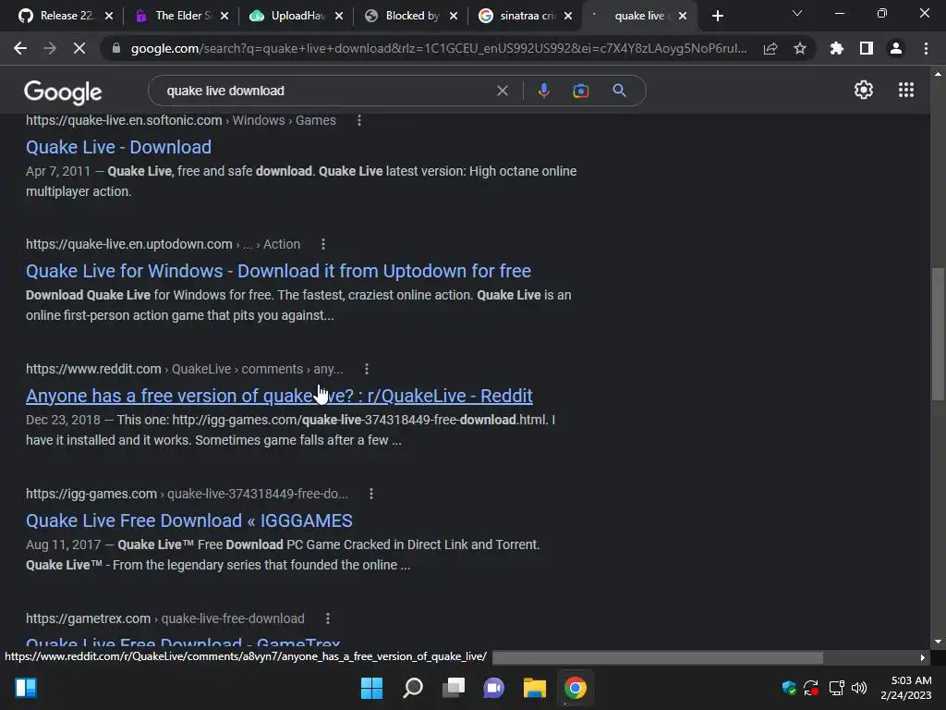Open the Chat app in taskbar
The height and width of the screenshot is (710, 946).
[x=493, y=688]
